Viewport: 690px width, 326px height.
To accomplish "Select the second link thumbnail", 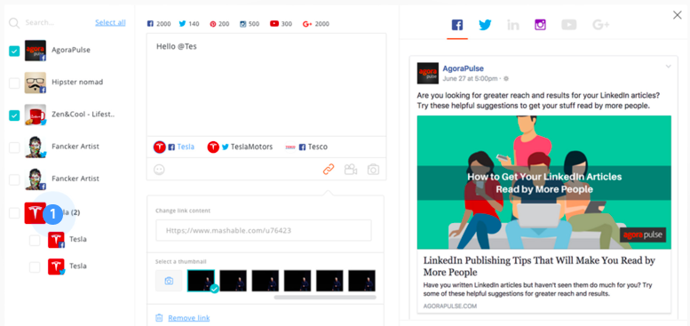I will point(234,281).
